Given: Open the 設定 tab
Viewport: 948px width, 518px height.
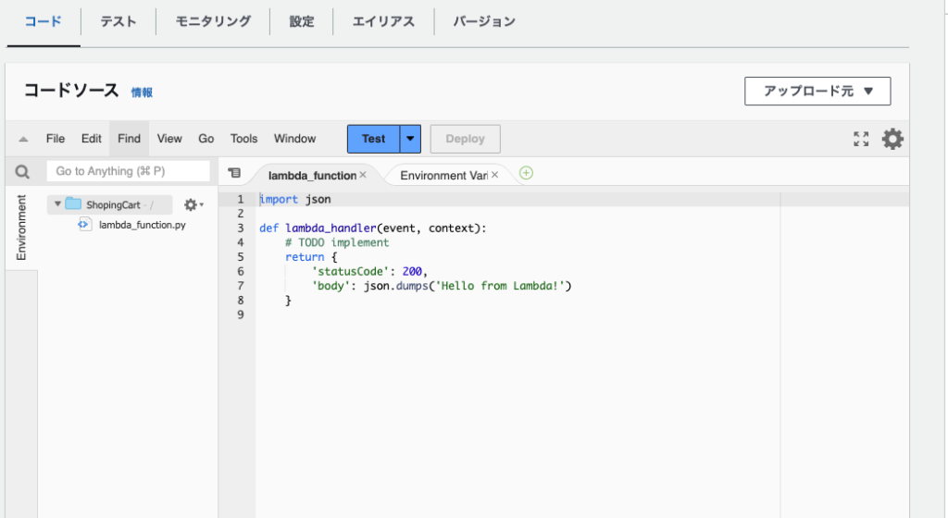Looking at the screenshot, I should 301,21.
